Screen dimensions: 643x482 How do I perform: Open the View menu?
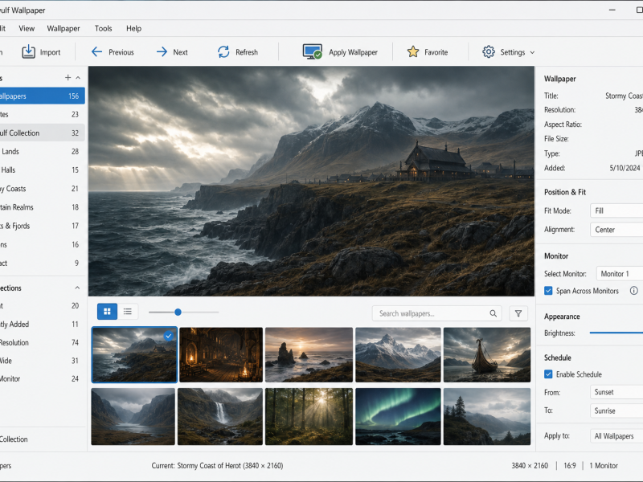[x=27, y=28]
